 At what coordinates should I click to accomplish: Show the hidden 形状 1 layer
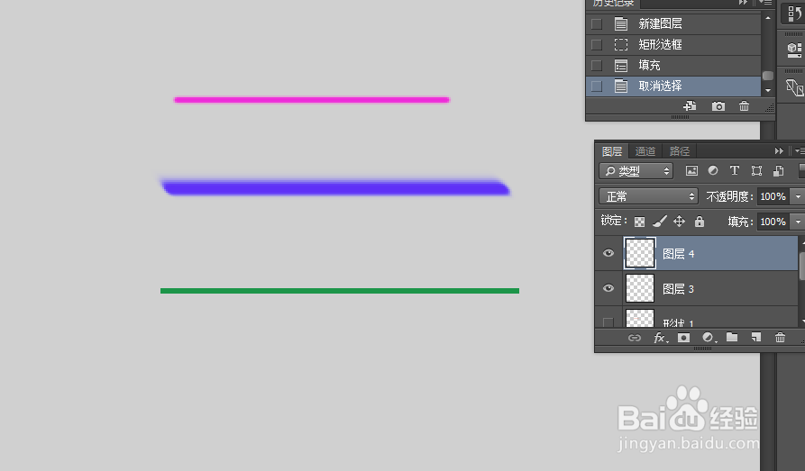tap(608, 322)
